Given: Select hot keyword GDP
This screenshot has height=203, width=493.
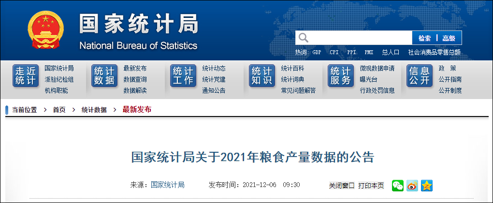Looking at the screenshot, I should [317, 53].
